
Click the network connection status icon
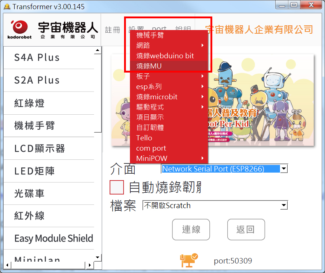[189, 260]
